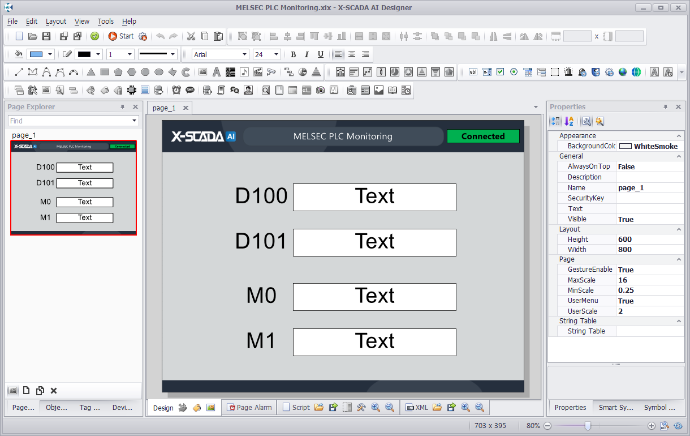
Task: Open the Layout menu
Action: (x=56, y=21)
